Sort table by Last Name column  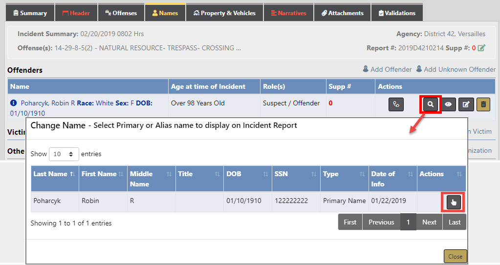[x=54, y=174]
